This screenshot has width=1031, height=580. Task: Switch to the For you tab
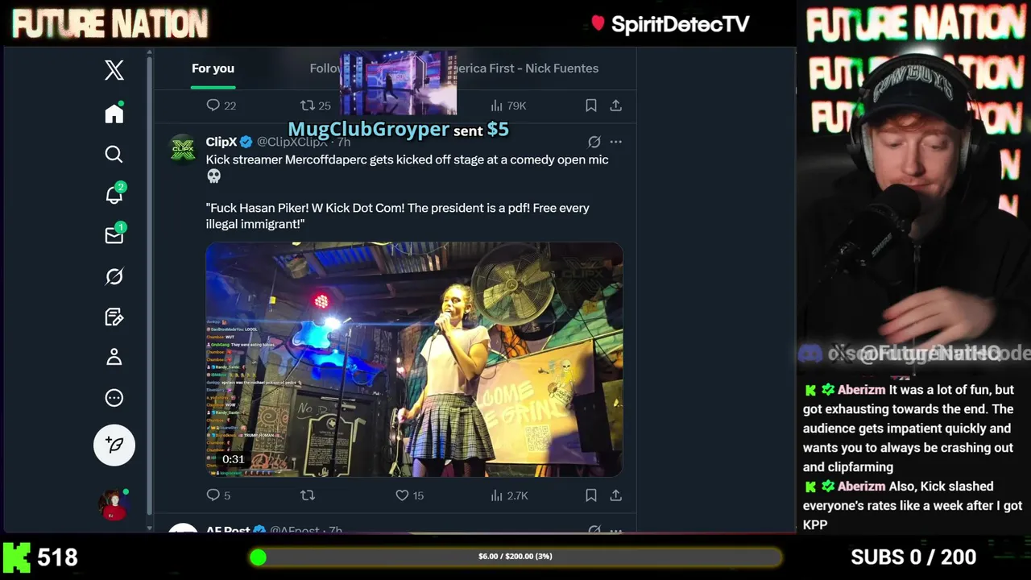[x=213, y=68]
